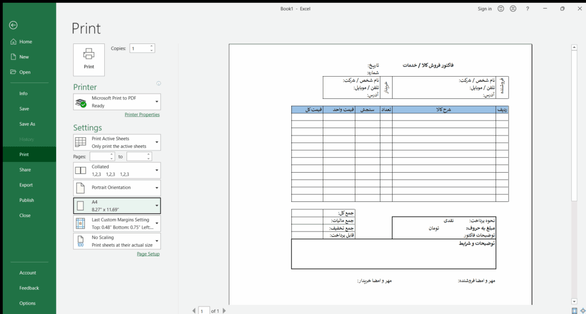Expand the Microsoft Print to PDF printer dropdown
The height and width of the screenshot is (314, 586).
point(156,102)
